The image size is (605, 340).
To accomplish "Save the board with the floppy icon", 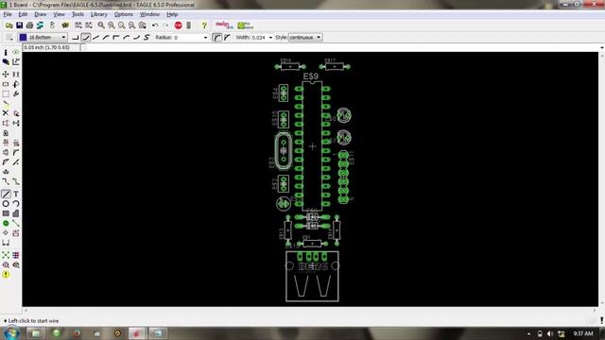I will click(x=19, y=25).
